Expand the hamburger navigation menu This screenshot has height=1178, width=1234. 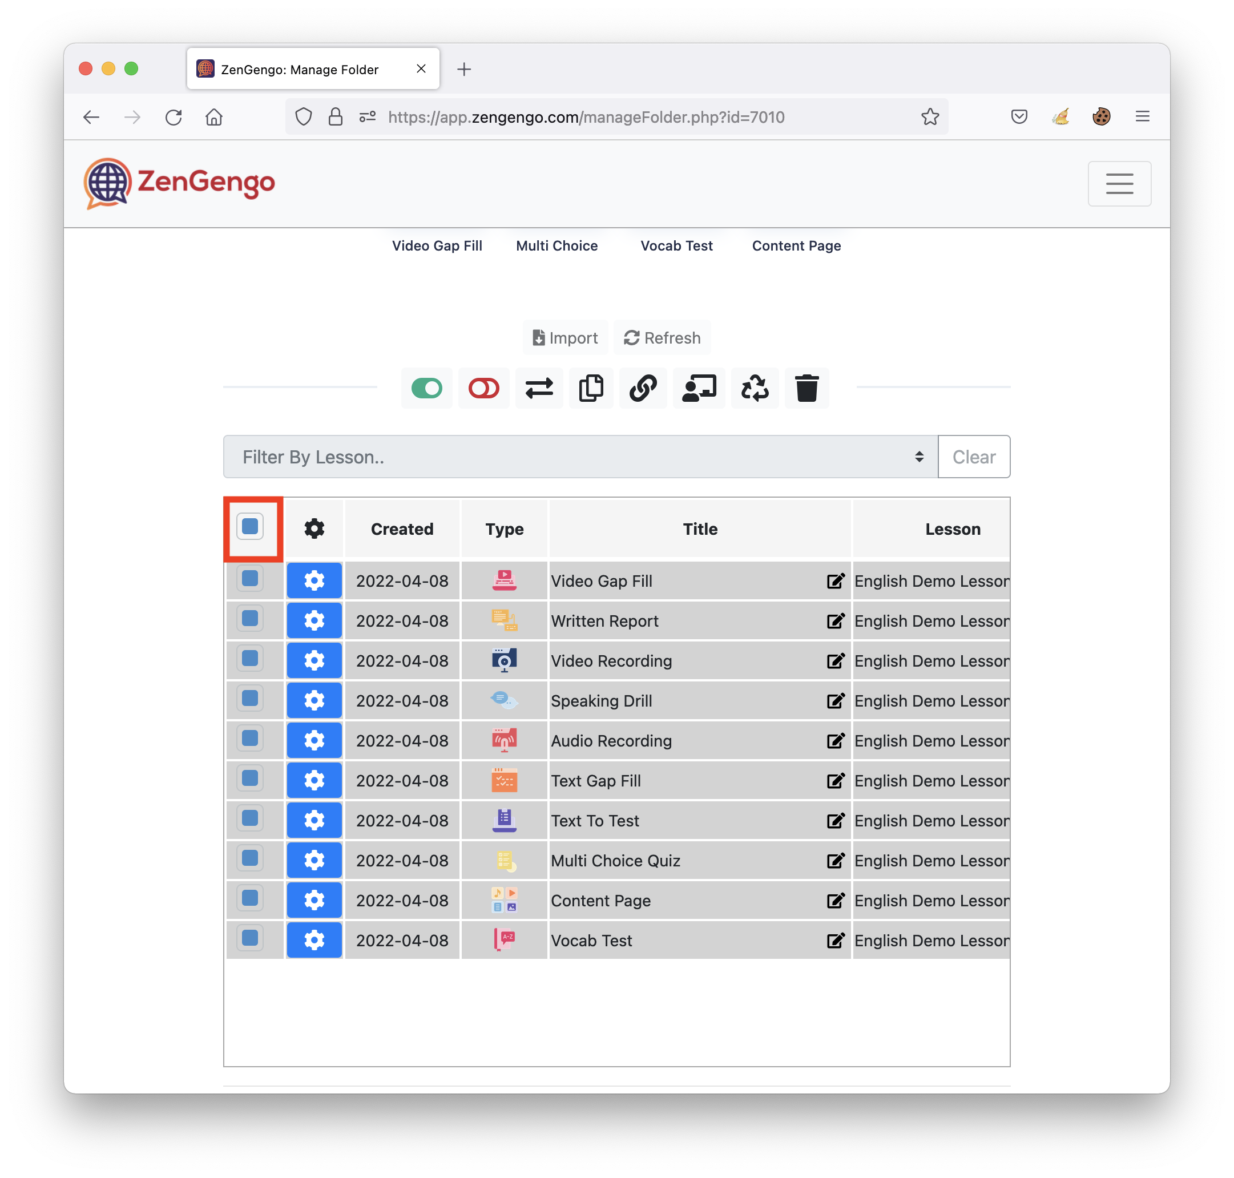[x=1119, y=183]
